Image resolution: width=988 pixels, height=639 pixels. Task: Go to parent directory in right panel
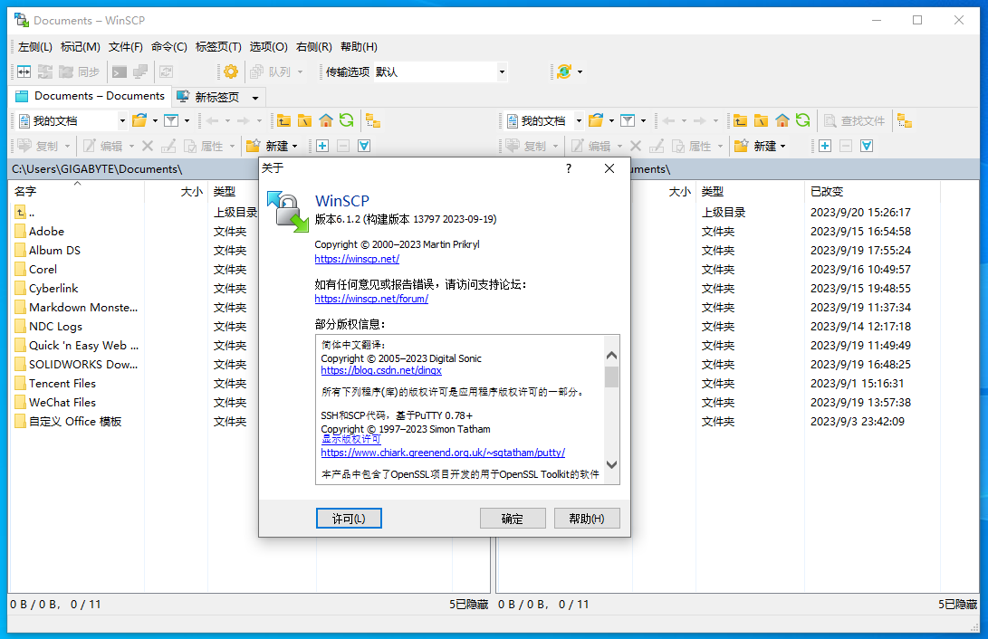coord(741,120)
